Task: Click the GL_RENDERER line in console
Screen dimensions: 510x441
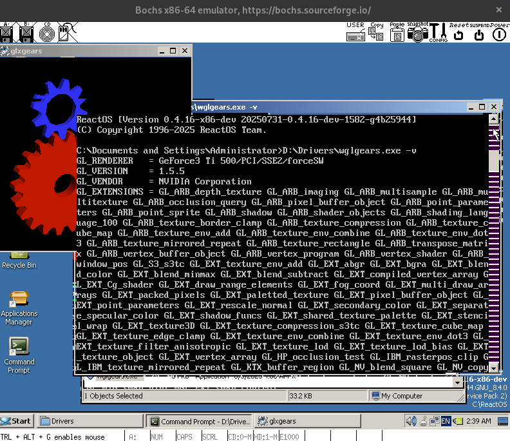Action: coord(200,161)
